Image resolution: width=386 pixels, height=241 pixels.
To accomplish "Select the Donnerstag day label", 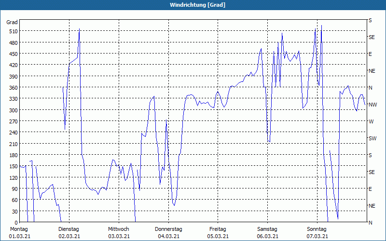I will (168, 229).
